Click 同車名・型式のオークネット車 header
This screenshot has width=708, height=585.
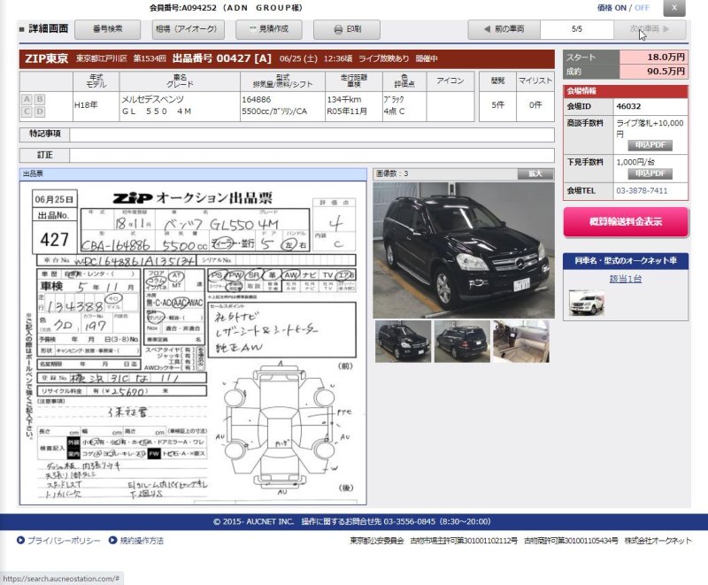click(626, 261)
